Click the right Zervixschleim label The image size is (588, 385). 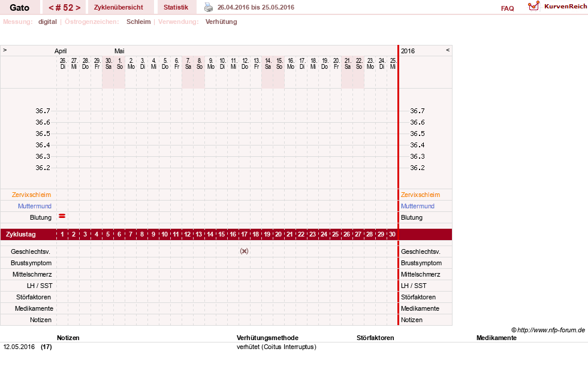[x=420, y=195]
